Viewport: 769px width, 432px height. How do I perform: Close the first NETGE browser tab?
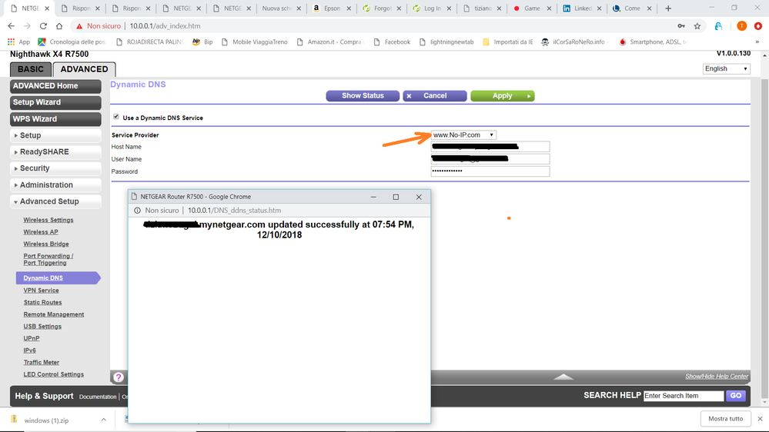pyautogui.click(x=47, y=8)
